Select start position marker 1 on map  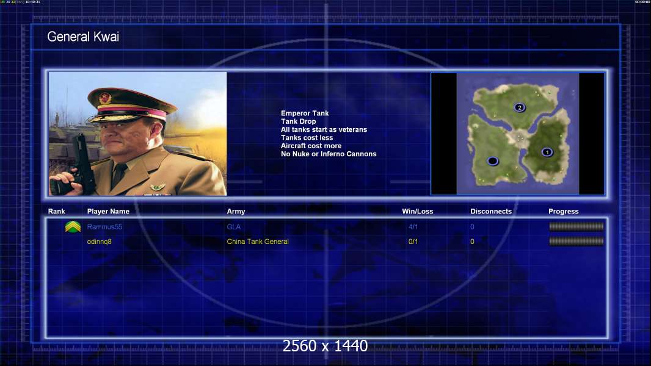[547, 152]
